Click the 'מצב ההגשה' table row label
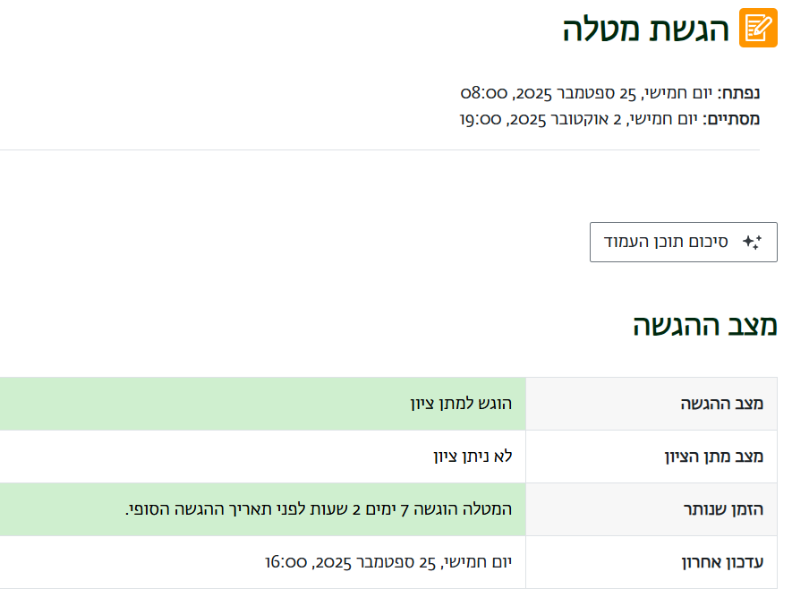 pos(721,404)
